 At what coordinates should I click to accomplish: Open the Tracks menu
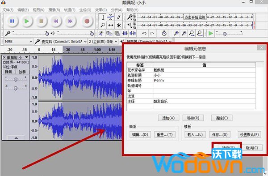pyautogui.click(x=70, y=10)
